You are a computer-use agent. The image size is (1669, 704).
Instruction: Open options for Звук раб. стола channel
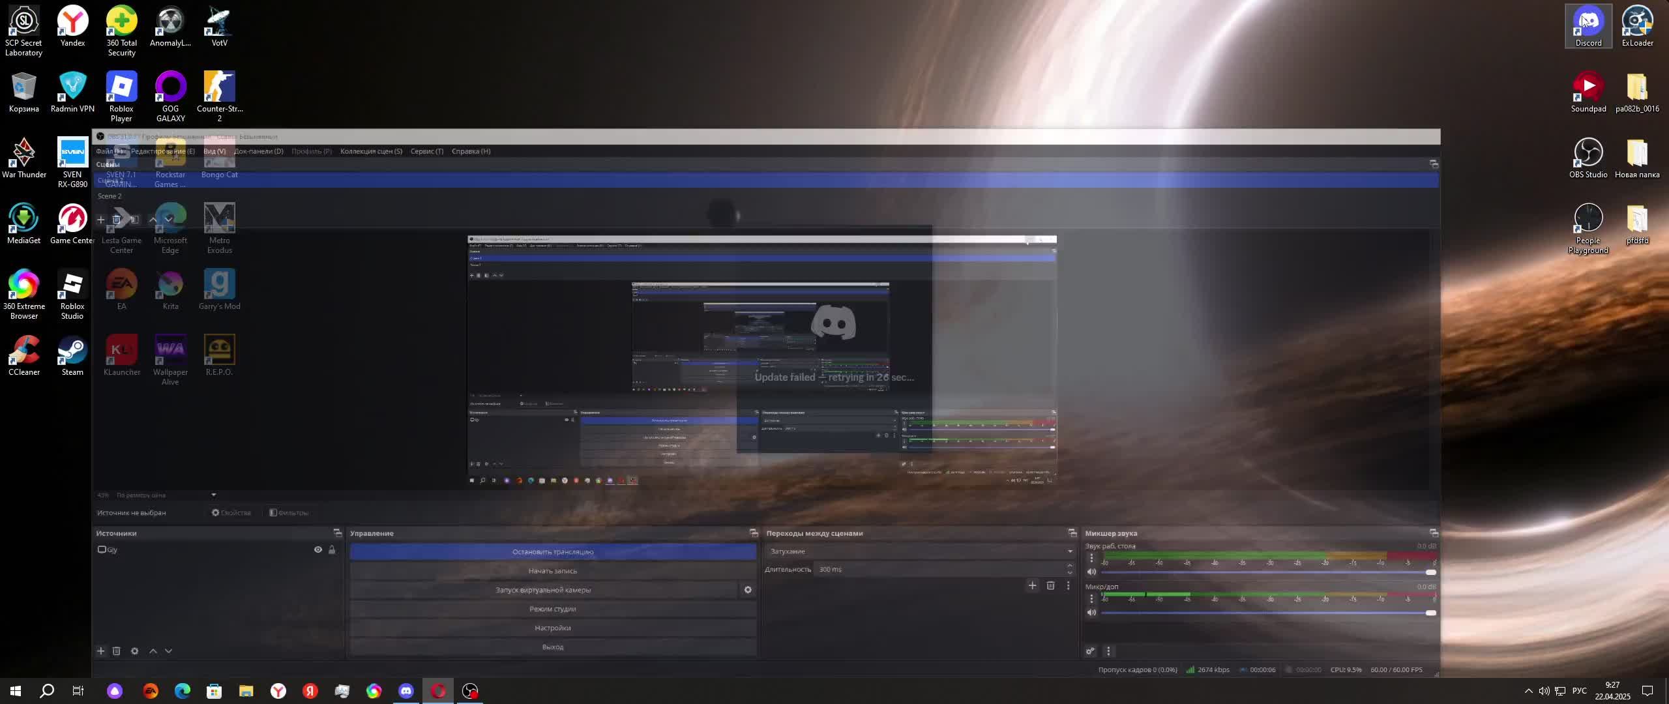tap(1091, 558)
